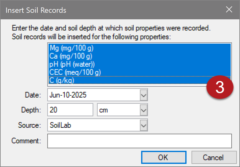Click the SoilLab source text
The image size is (240, 167).
pyautogui.click(x=60, y=125)
